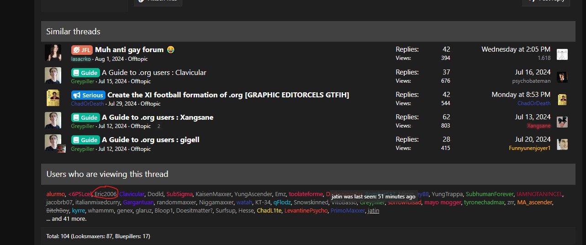This screenshot has width=586, height=245.
Task: Click Guide tag on Clavicular thread
Action: [x=85, y=73]
